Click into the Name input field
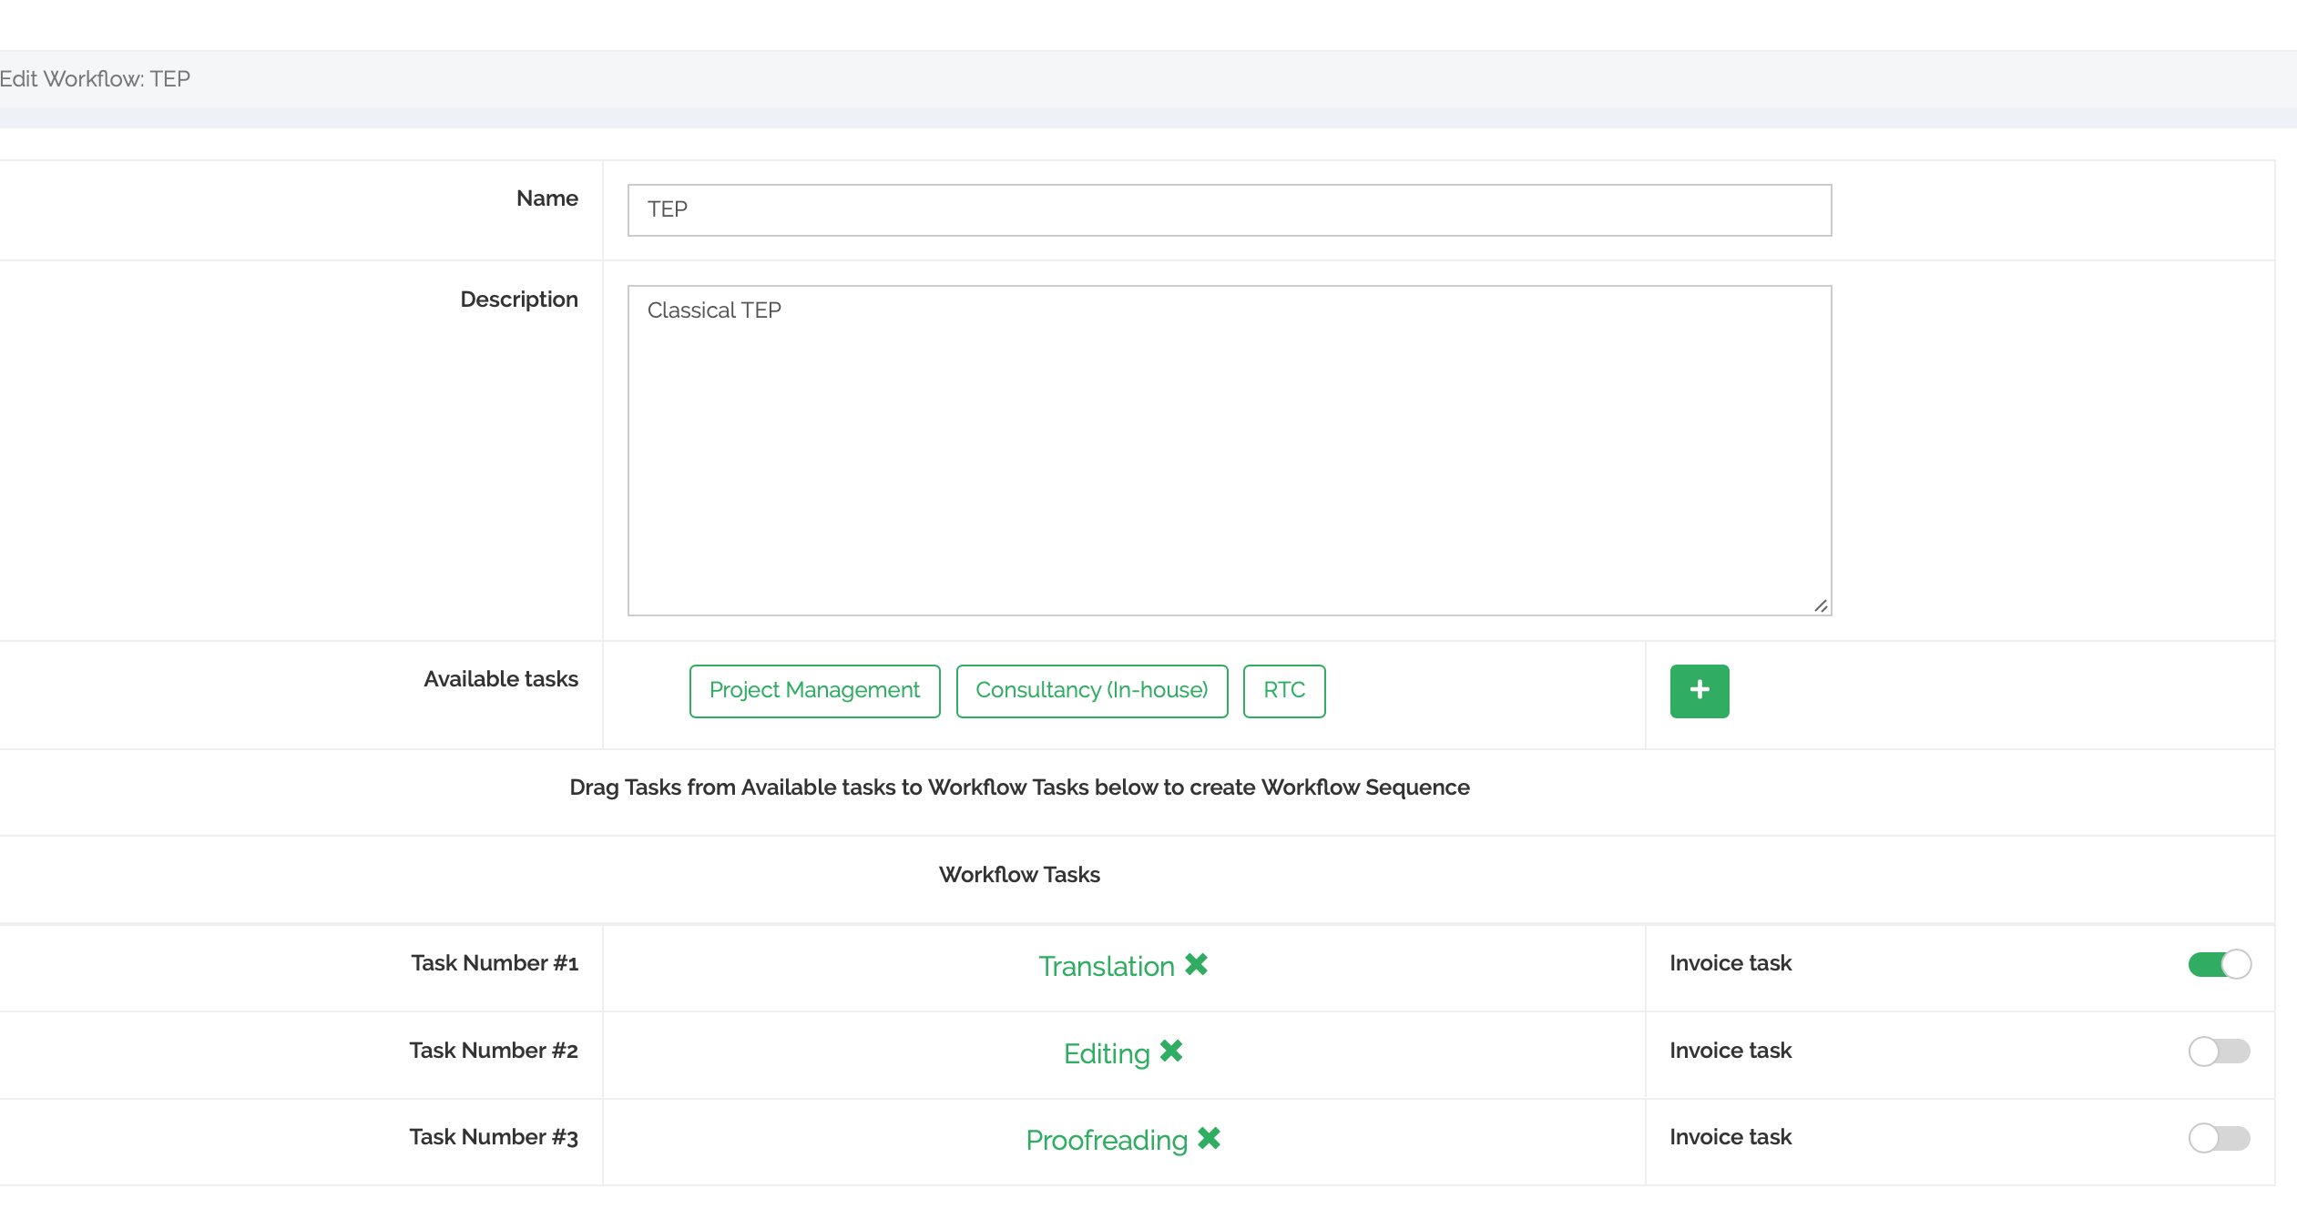Screen dimensions: 2297x1209 [x=1229, y=210]
